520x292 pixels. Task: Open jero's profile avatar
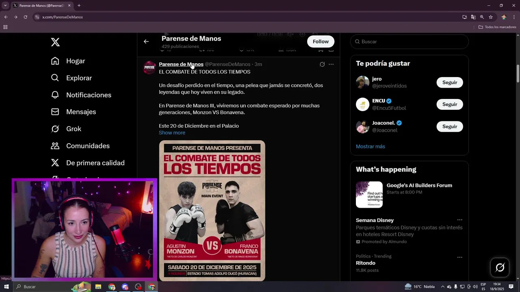click(362, 82)
